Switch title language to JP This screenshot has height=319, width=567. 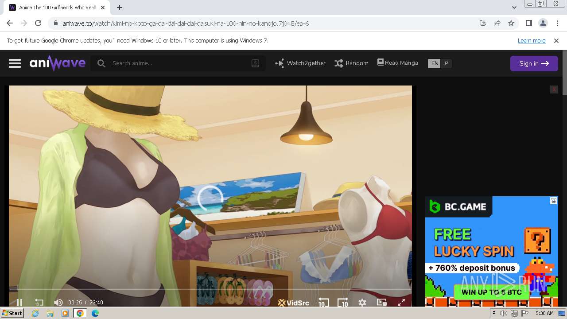tap(446, 63)
